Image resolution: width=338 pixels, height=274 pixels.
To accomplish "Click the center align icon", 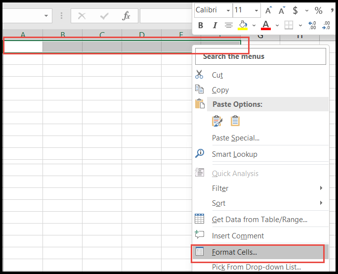I will tap(228, 25).
